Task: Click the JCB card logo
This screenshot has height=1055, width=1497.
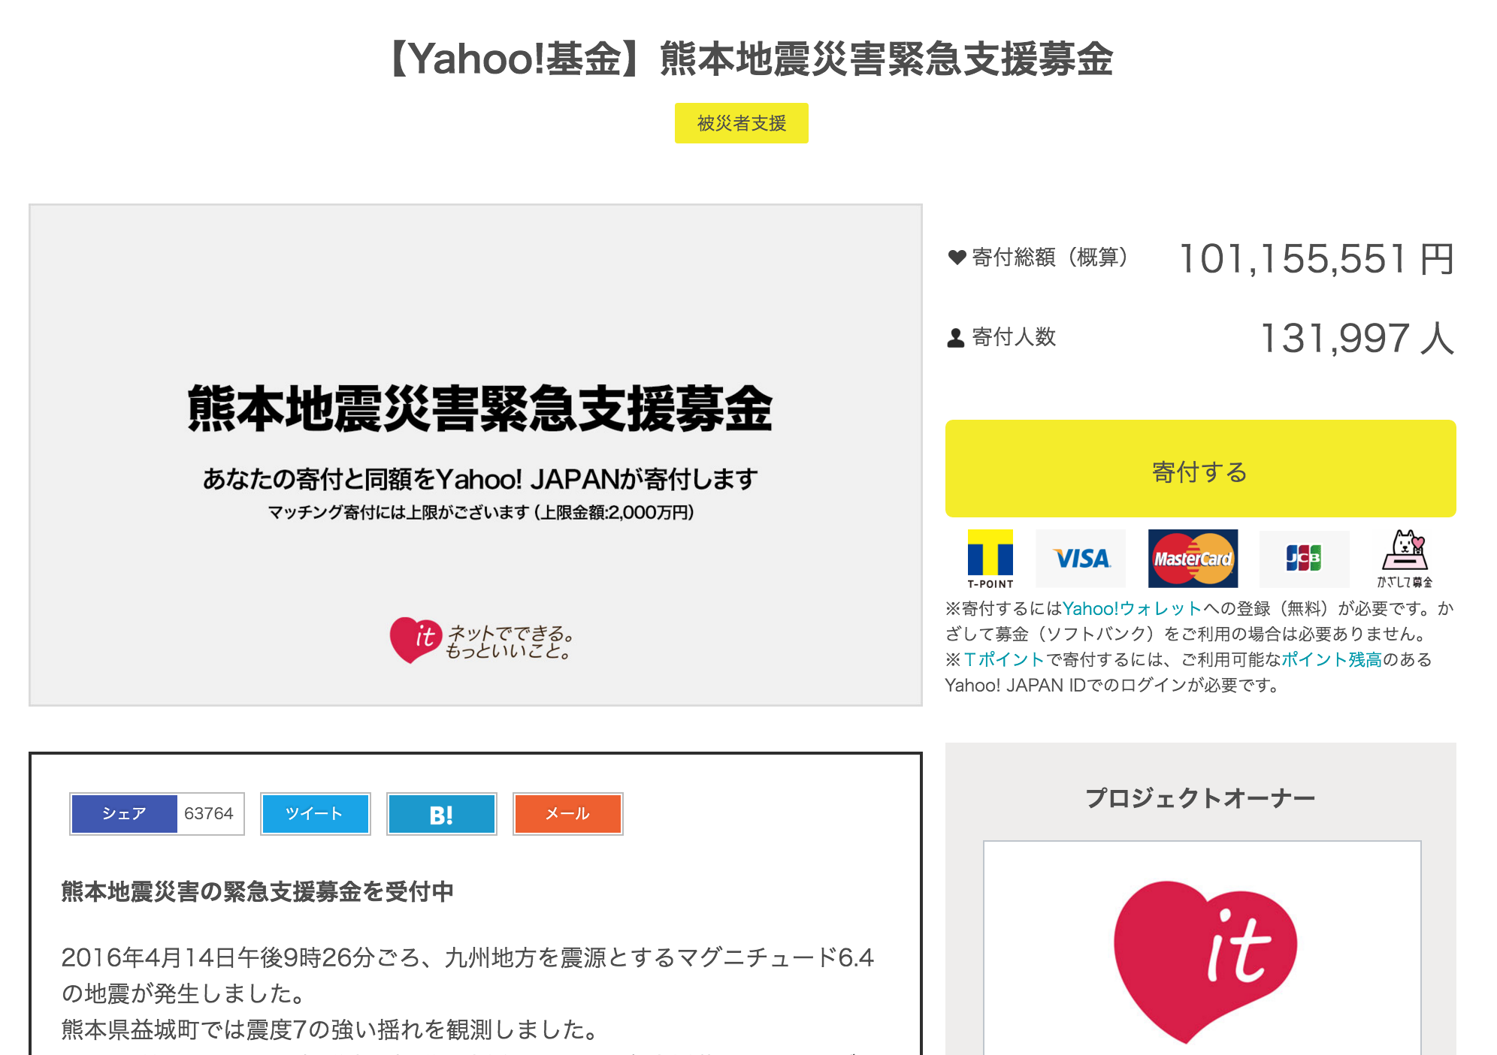Action: [1304, 559]
